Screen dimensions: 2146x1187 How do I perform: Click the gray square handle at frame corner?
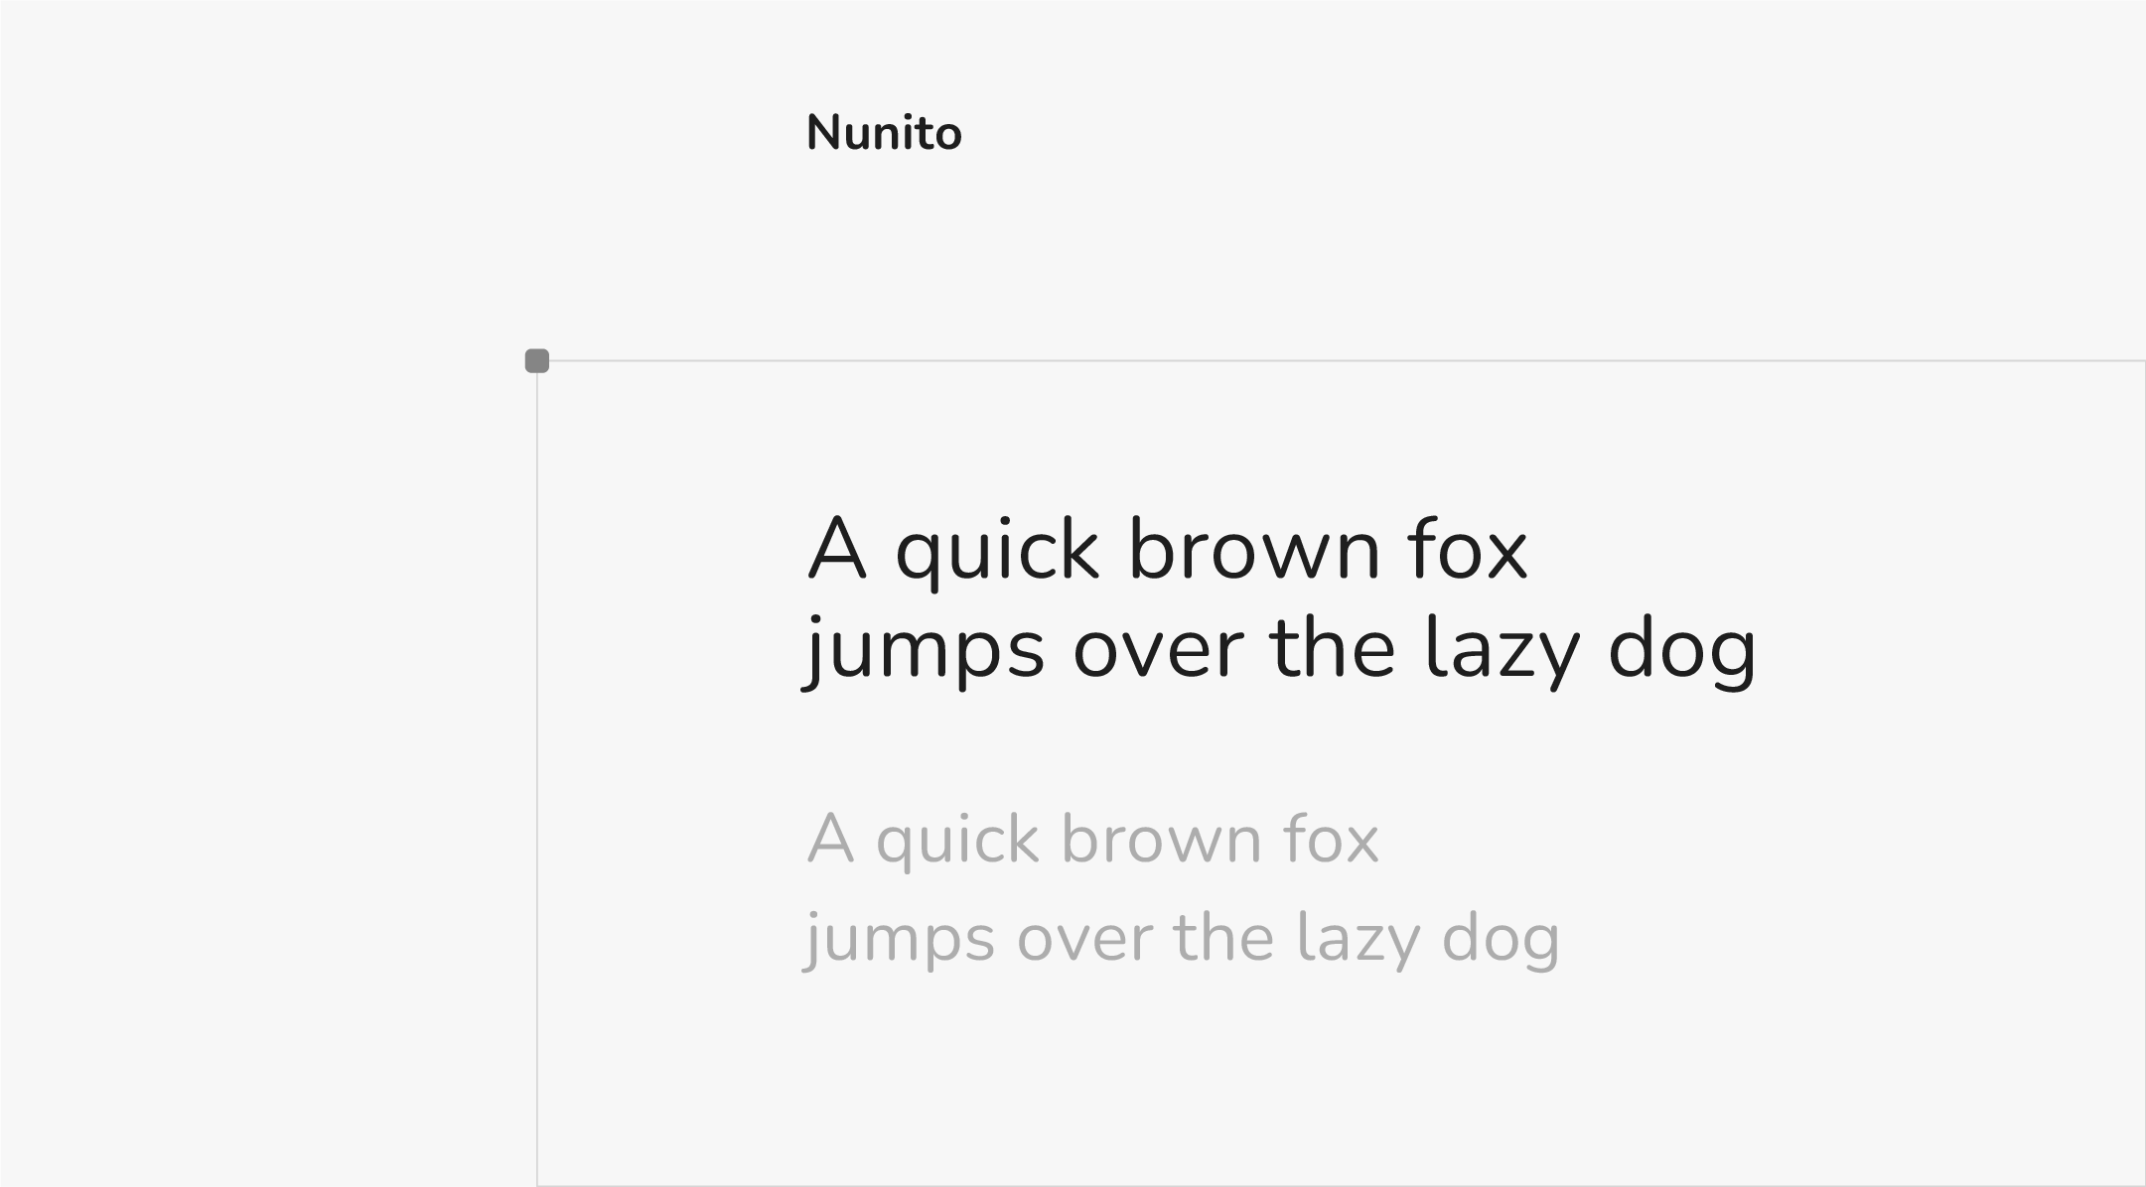tap(537, 361)
